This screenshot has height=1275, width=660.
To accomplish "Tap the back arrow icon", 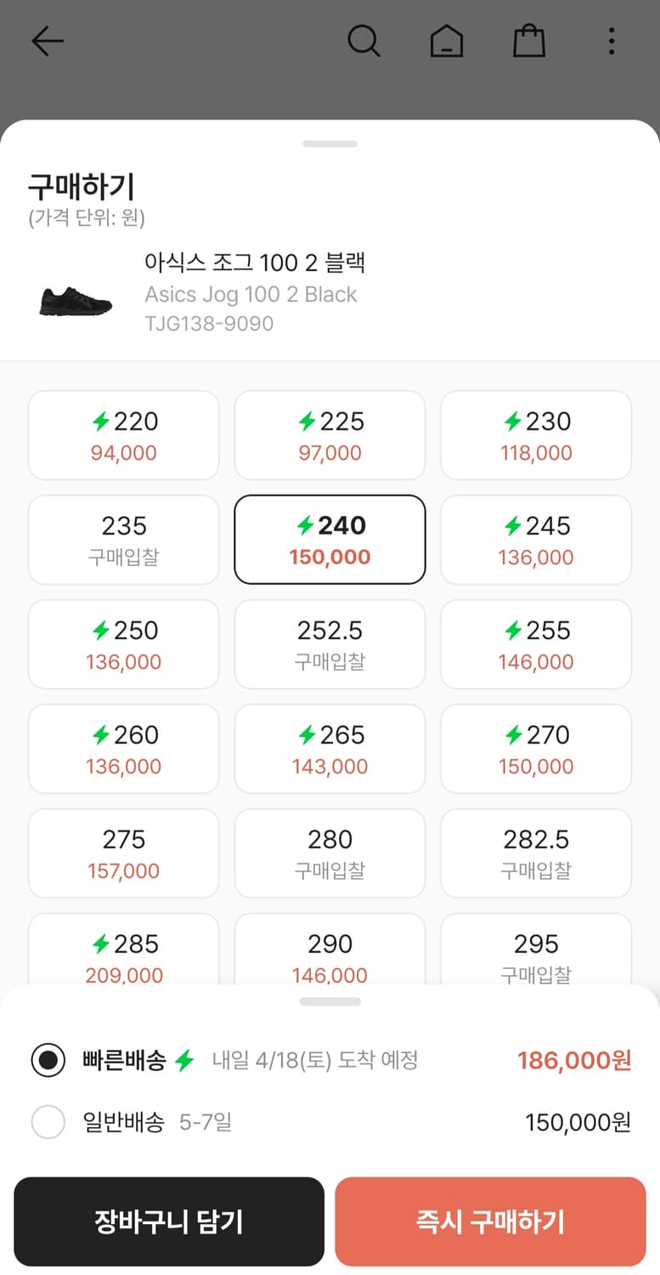I will (47, 41).
